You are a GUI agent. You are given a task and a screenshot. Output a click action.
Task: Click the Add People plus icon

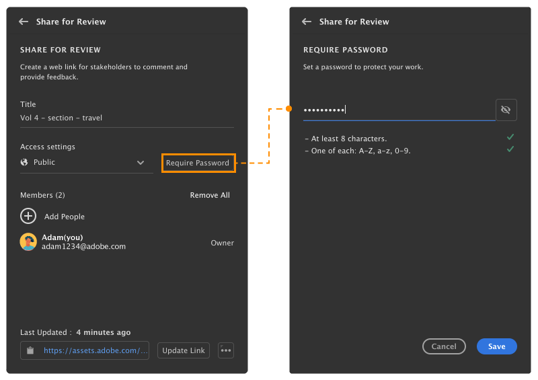tap(28, 217)
